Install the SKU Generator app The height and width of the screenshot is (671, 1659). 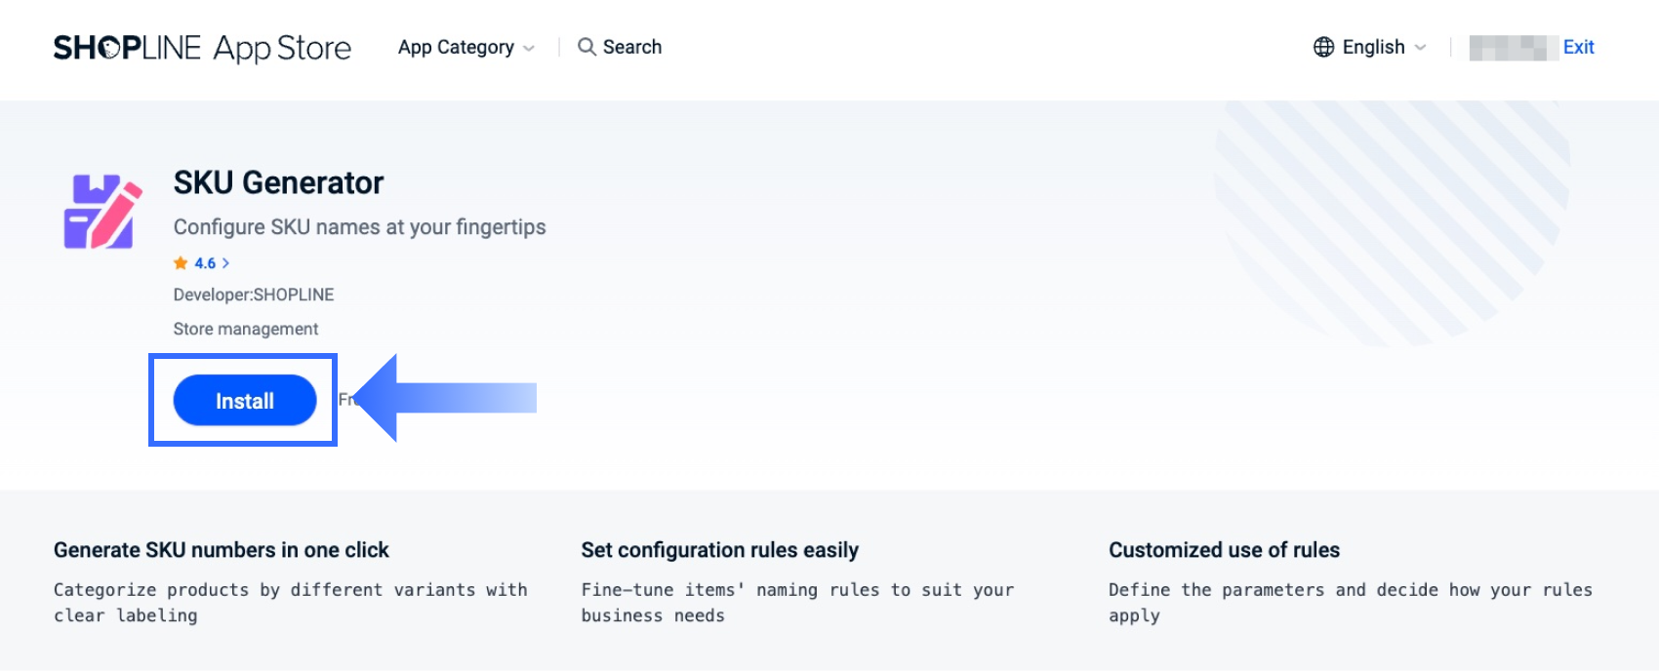pos(245,401)
